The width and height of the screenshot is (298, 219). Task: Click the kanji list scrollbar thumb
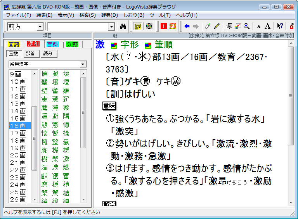[83, 112]
